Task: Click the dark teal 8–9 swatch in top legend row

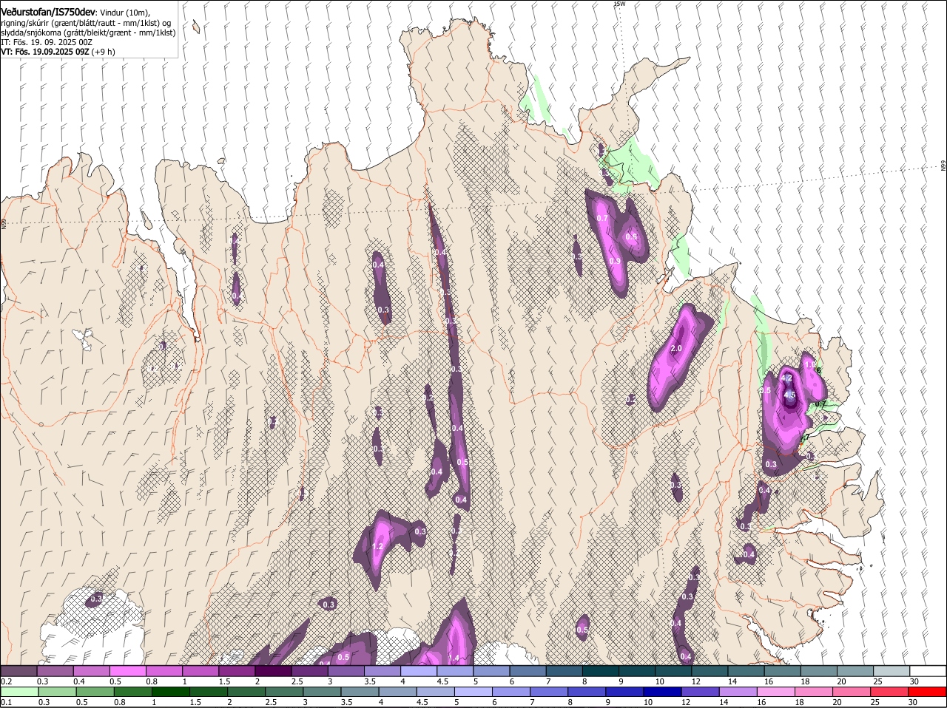Action: coord(601,671)
